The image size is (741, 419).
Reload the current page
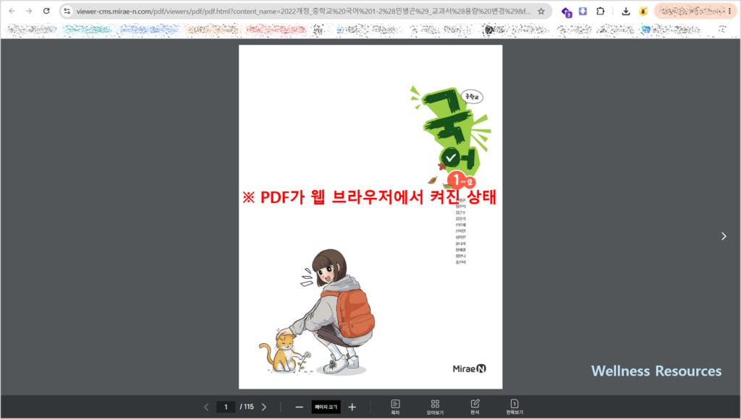pyautogui.click(x=46, y=11)
